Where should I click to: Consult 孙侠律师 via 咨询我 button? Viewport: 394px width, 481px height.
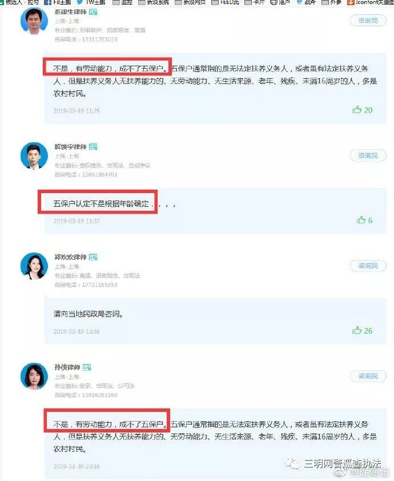(x=368, y=376)
